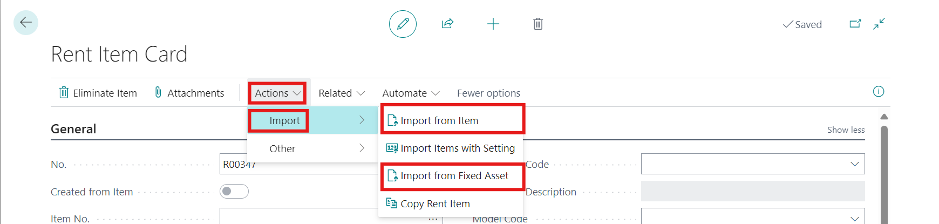Open record in new window icon

[855, 24]
